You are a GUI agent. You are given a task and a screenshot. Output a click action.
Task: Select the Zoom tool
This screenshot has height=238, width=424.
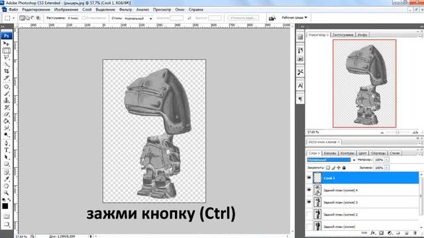point(6,193)
